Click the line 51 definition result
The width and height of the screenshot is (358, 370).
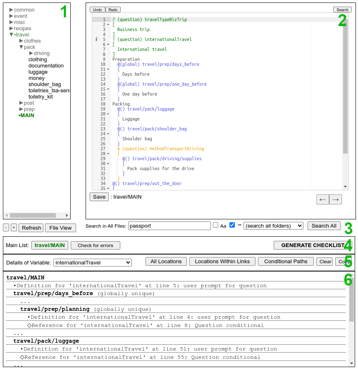point(149,349)
